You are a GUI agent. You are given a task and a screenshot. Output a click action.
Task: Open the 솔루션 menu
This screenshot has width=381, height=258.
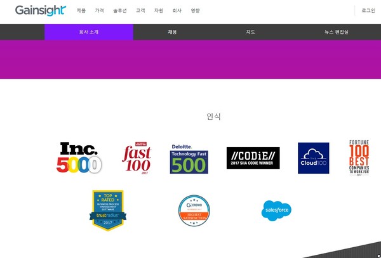(x=120, y=10)
